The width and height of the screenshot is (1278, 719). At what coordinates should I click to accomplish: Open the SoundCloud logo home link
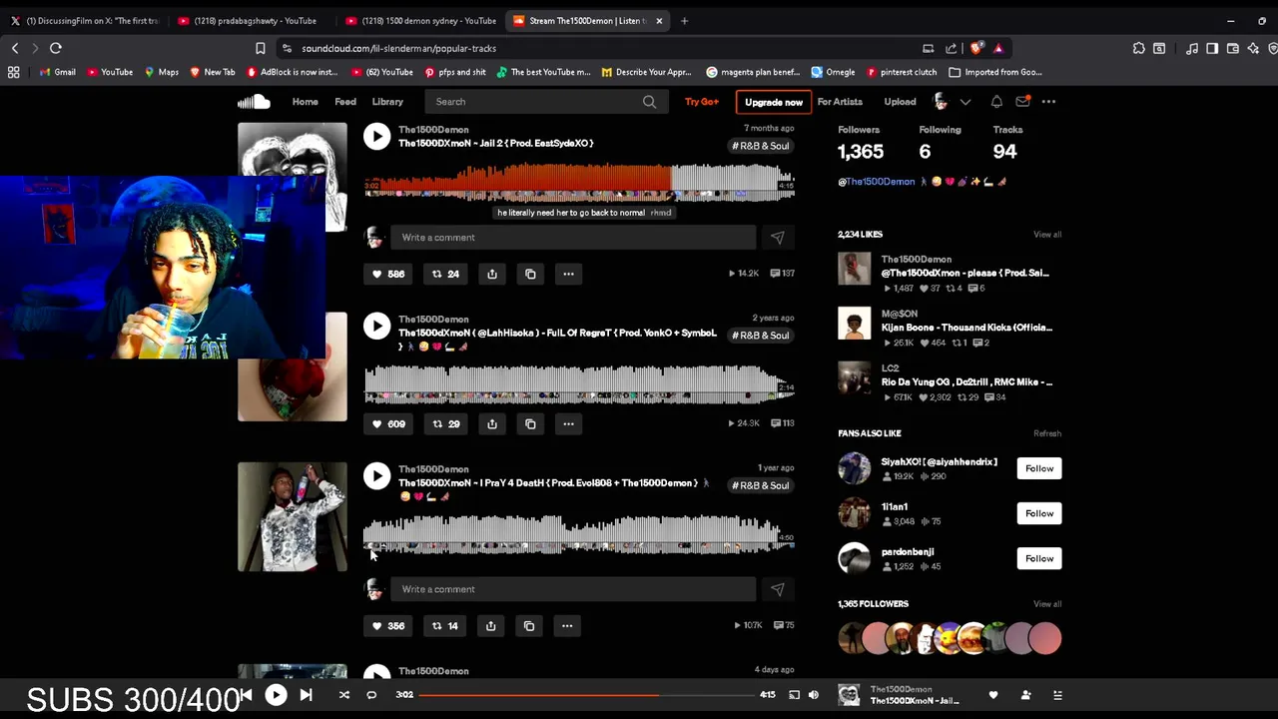click(x=254, y=101)
